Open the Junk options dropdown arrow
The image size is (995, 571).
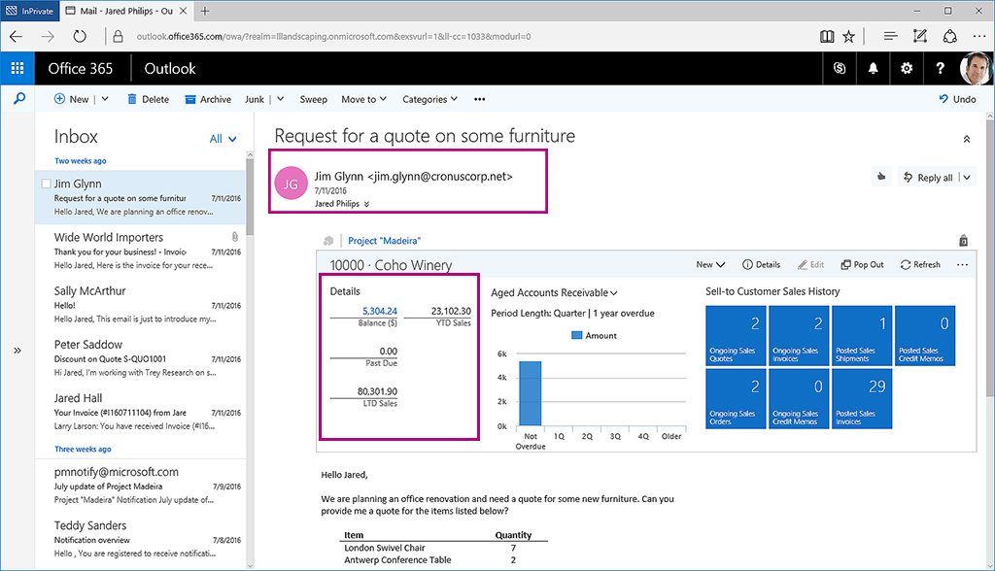280,99
